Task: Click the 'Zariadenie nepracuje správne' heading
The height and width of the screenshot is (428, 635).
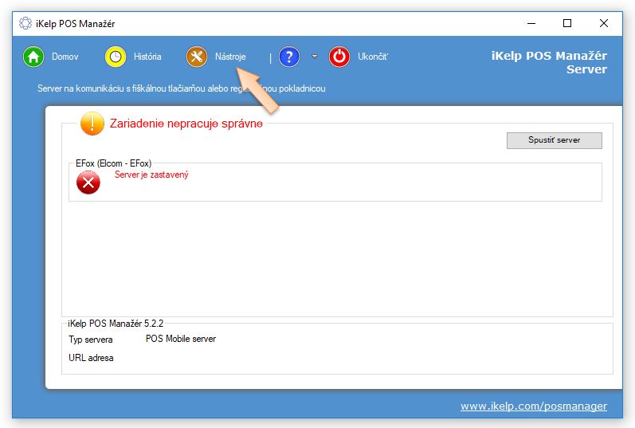Action: [x=186, y=124]
